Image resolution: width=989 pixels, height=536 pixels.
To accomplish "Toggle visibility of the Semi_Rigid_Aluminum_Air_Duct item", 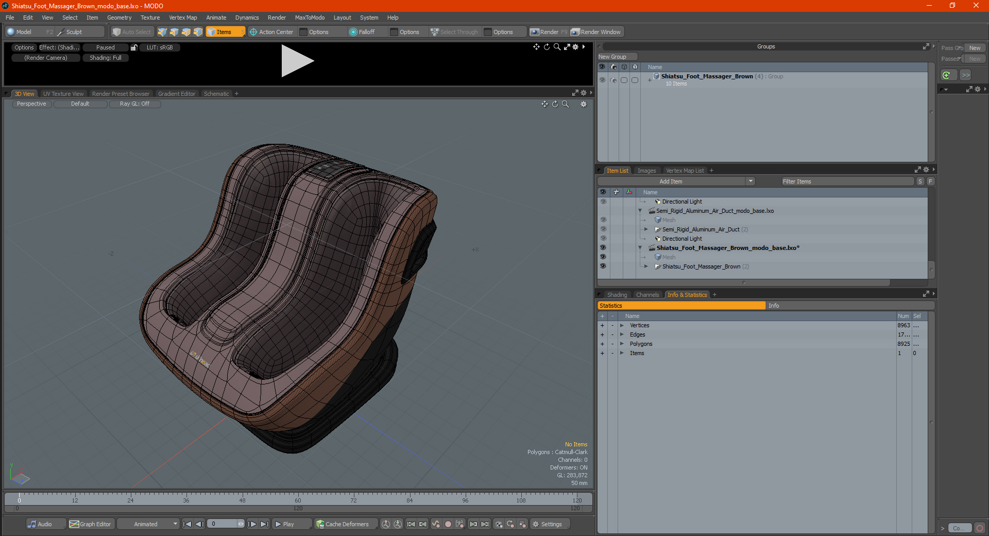I will click(603, 229).
